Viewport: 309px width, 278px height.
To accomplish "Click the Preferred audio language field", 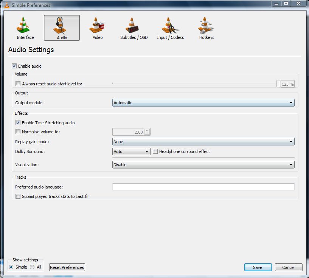I will [203, 187].
